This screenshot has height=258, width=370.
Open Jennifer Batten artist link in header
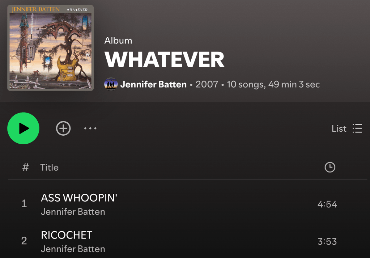[x=153, y=84]
